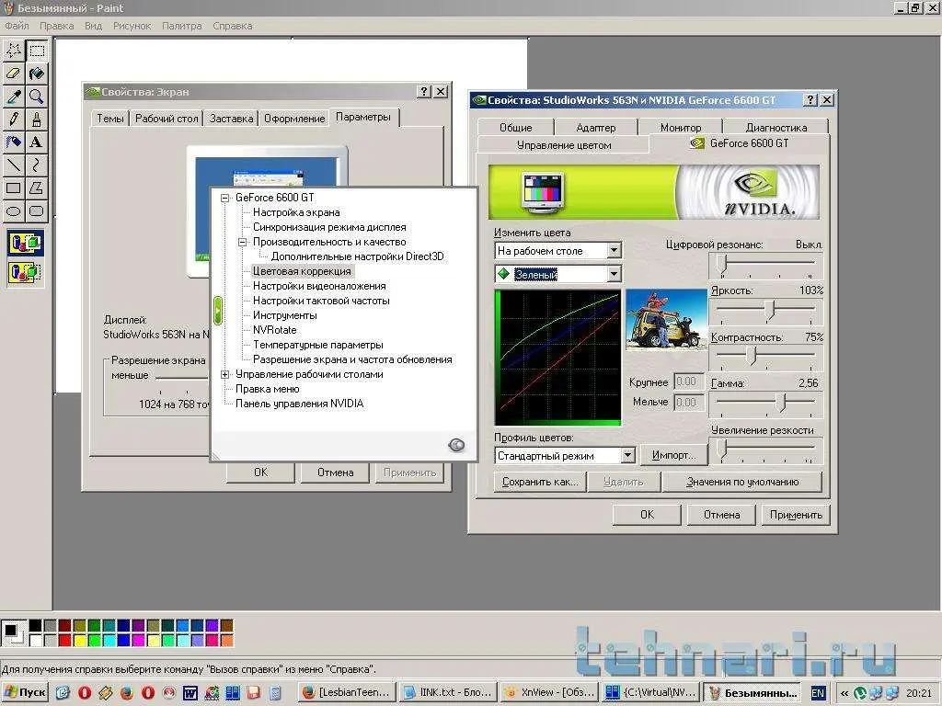
Task: Click the Help question mark in NVIDIA dialog
Action: pos(810,99)
